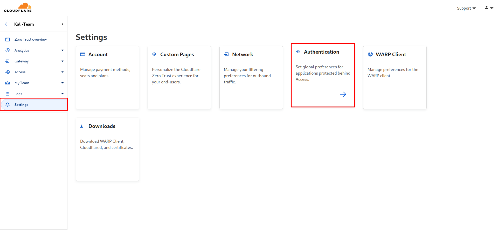Click 'Download WARP Client, Cloudflared' description
Screen dimensions: 498x230
[106, 144]
